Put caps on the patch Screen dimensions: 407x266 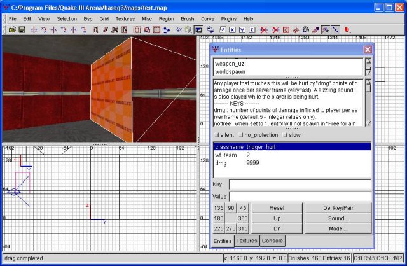point(315,30)
